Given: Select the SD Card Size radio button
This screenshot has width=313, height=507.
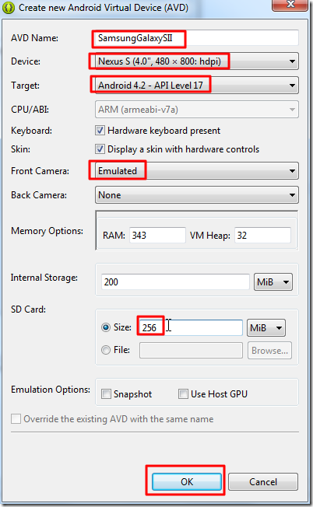Looking at the screenshot, I should pyautogui.click(x=106, y=327).
